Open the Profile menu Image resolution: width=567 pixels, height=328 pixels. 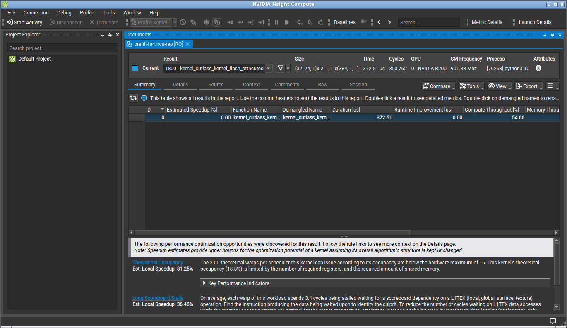click(87, 13)
